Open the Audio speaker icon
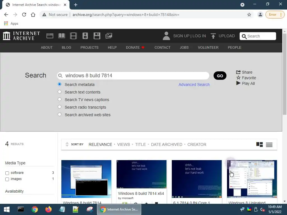Screen dimensions: 287x215 [x=85, y=36]
